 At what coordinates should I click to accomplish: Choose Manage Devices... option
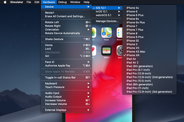pyautogui.click(x=107, y=21)
